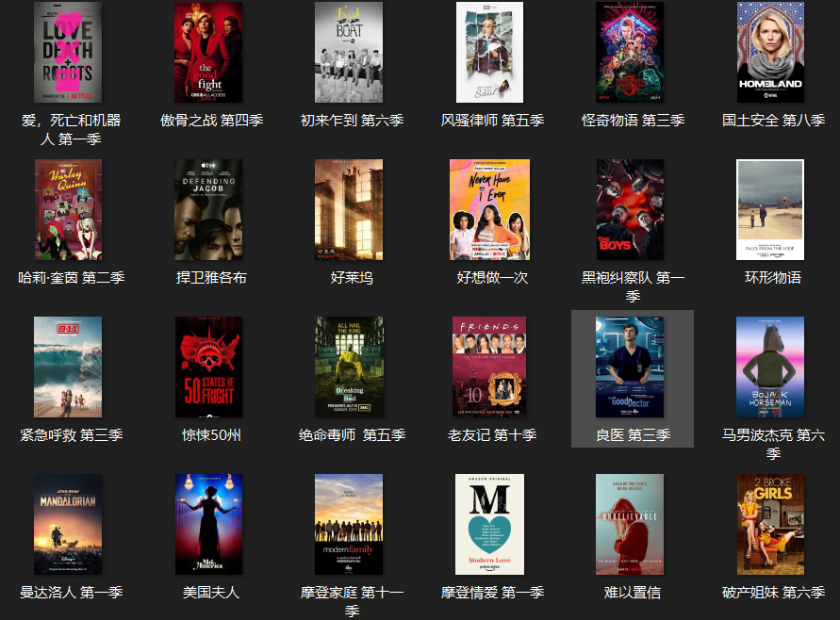Select the label 好想做一次
This screenshot has height=620, width=840.
[492, 278]
